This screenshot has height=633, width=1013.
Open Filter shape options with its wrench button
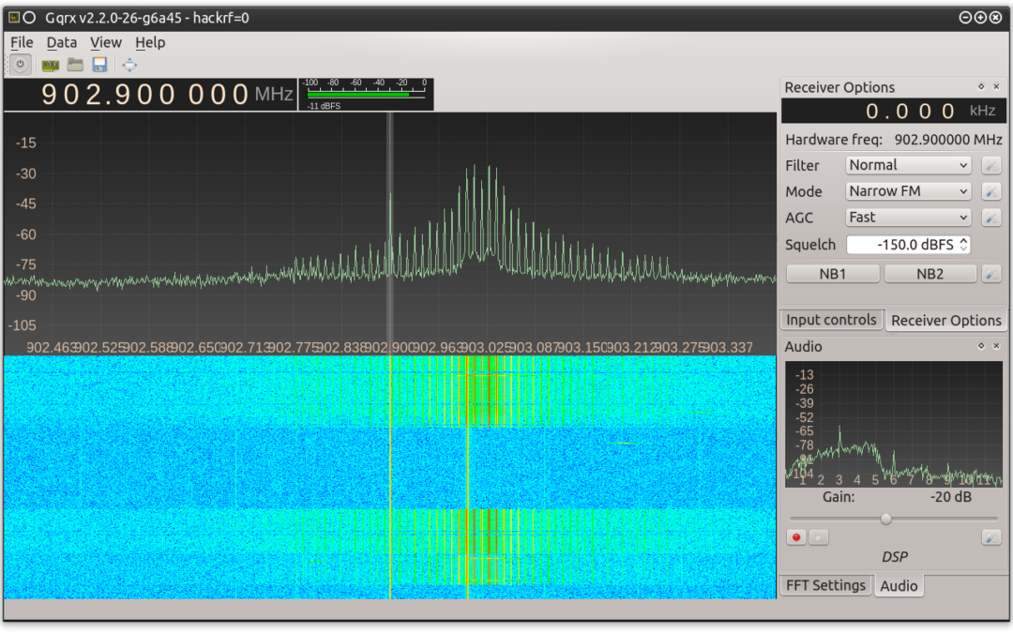point(991,165)
